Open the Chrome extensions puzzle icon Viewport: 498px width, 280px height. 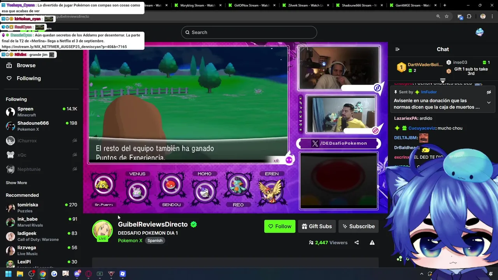469,16
